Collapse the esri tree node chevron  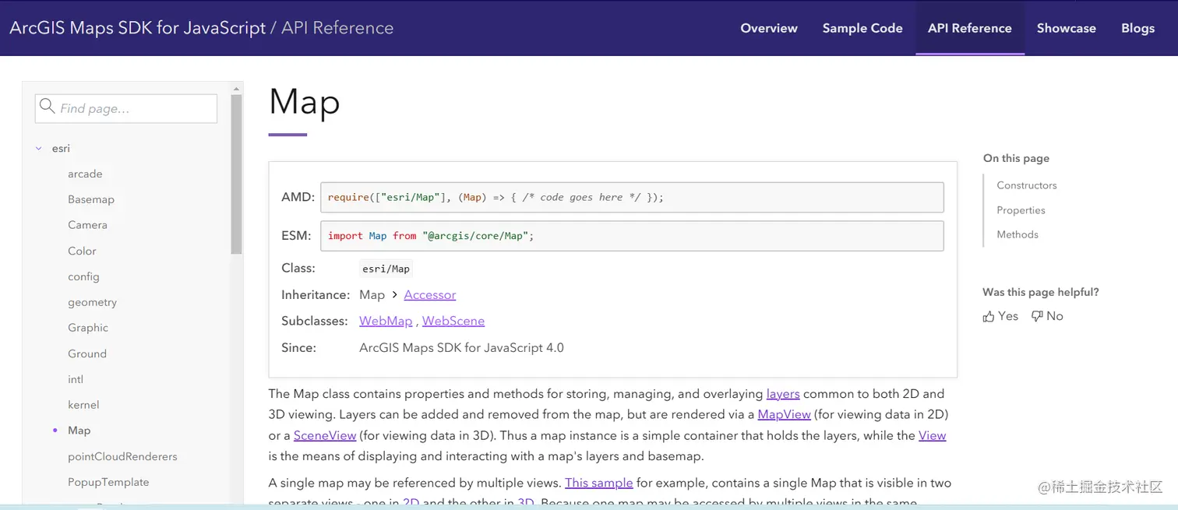(39, 148)
